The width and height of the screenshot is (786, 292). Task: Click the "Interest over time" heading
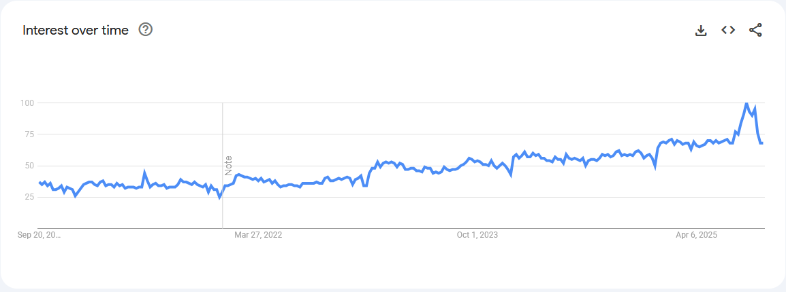pyautogui.click(x=76, y=31)
